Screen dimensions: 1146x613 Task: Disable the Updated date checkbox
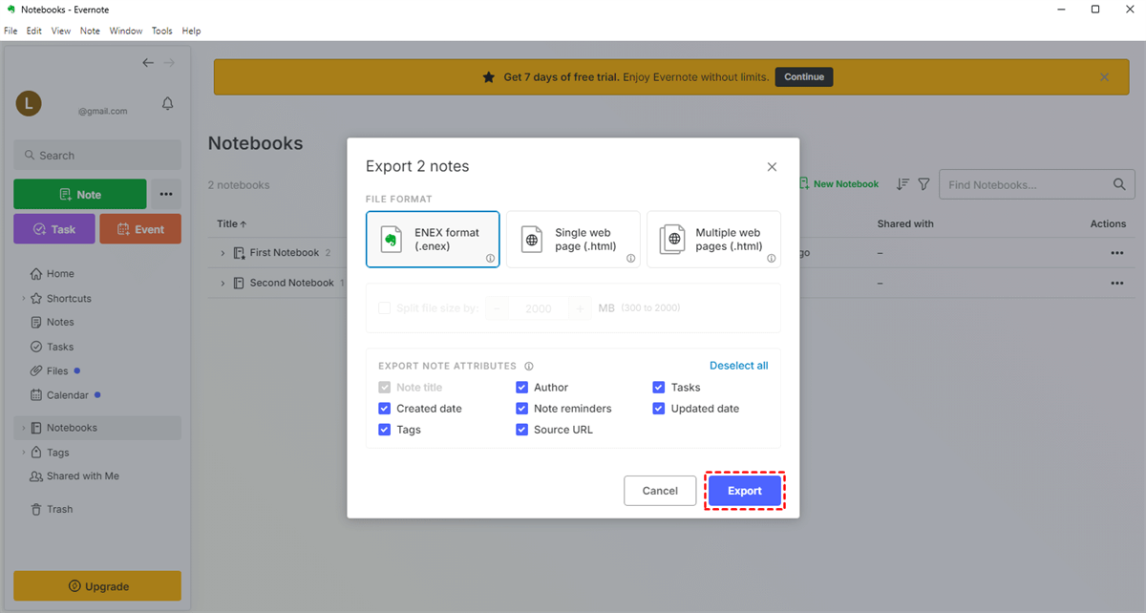(659, 409)
